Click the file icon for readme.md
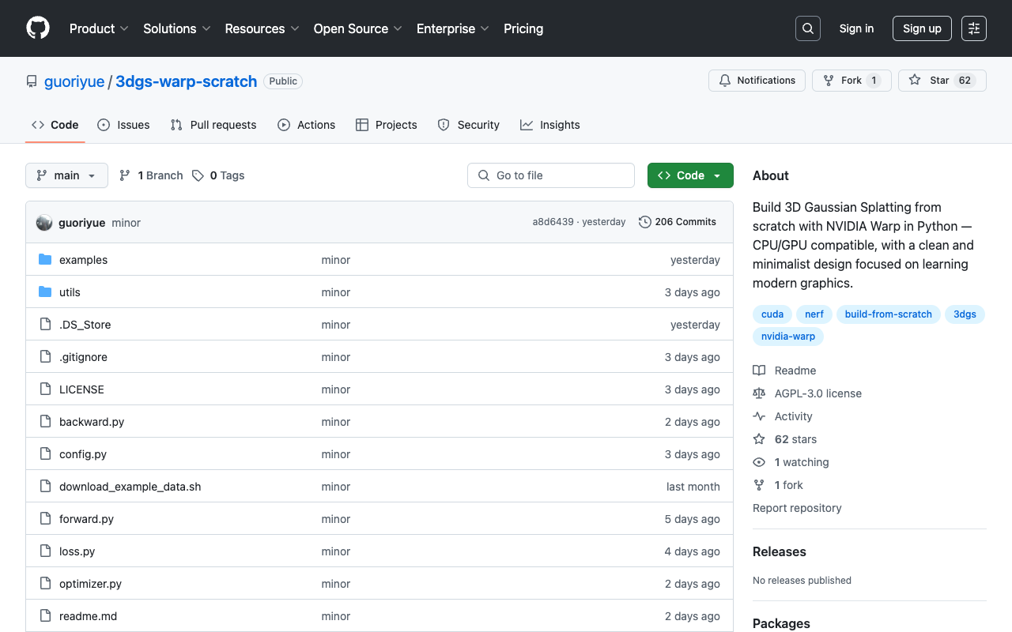Image resolution: width=1012 pixels, height=632 pixels. point(45,616)
